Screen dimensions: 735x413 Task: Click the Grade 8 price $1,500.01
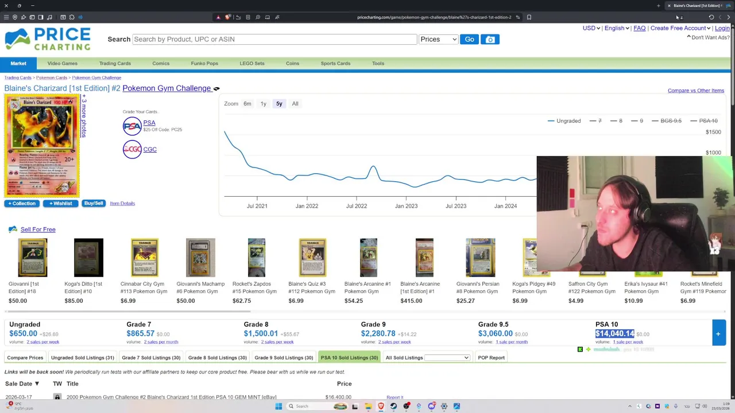[x=261, y=334]
